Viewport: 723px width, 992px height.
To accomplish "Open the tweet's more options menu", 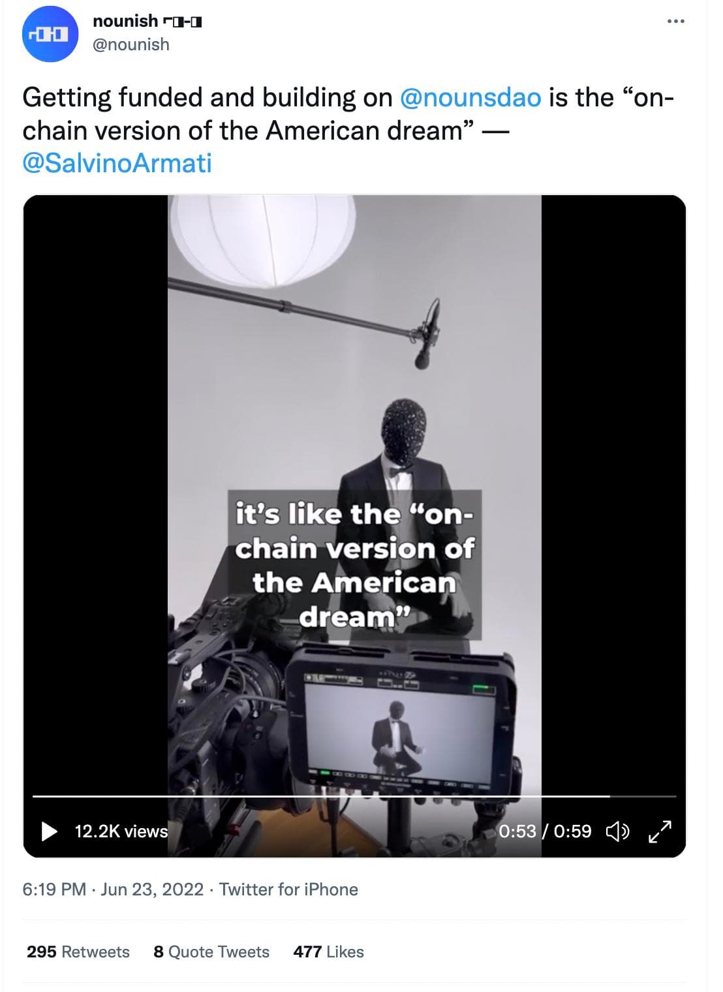I will pos(675,22).
